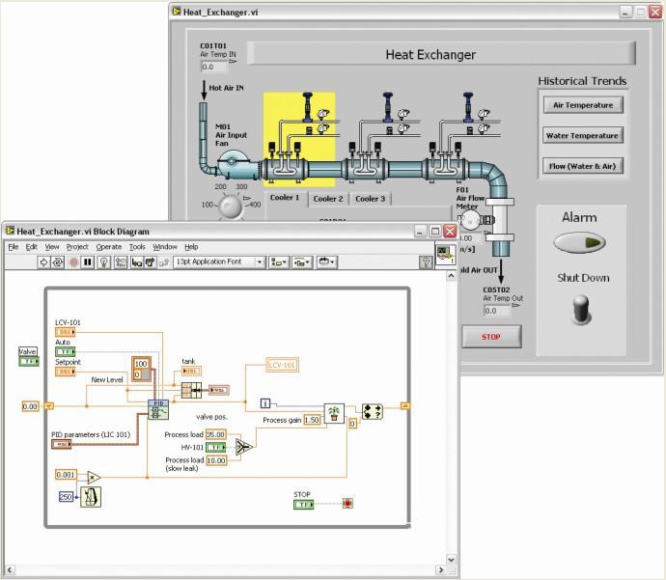
Task: Open the Operate menu
Action: (108, 247)
